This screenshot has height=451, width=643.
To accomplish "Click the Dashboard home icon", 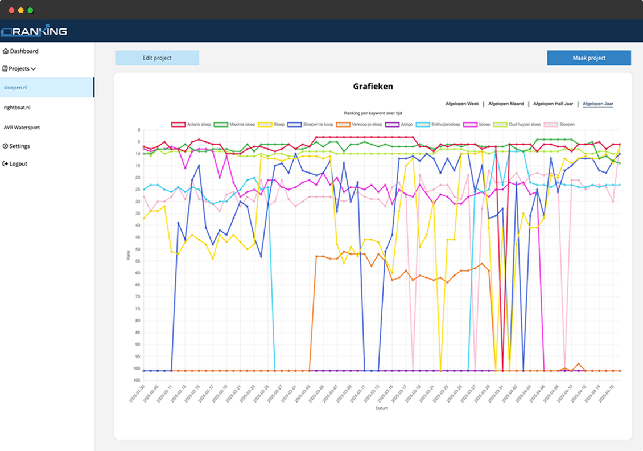I will click(x=6, y=51).
